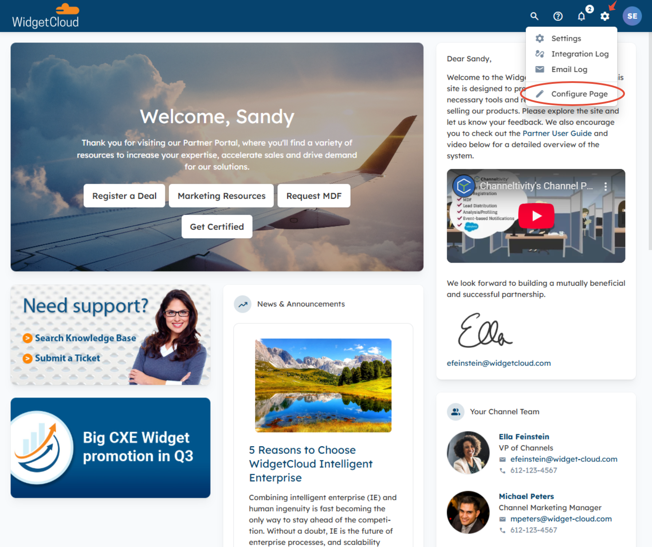Open the Partner User Guide link

[x=557, y=133]
